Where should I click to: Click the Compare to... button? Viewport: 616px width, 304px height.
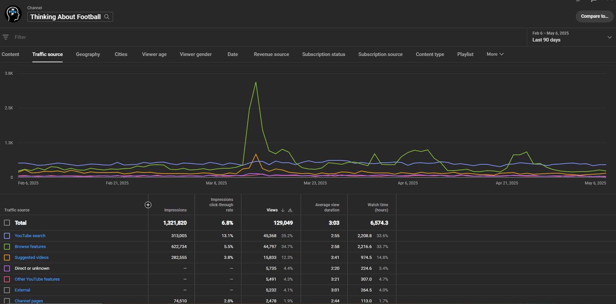pyautogui.click(x=595, y=16)
